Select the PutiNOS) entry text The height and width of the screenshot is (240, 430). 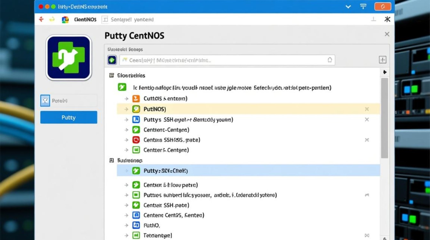pos(155,109)
